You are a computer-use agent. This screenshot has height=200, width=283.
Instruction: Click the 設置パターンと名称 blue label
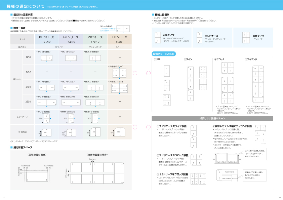[x=164, y=54]
